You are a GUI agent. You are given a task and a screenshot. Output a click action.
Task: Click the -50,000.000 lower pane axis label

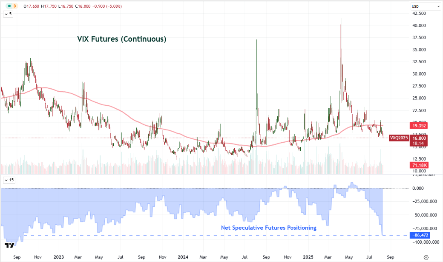tap(425, 215)
